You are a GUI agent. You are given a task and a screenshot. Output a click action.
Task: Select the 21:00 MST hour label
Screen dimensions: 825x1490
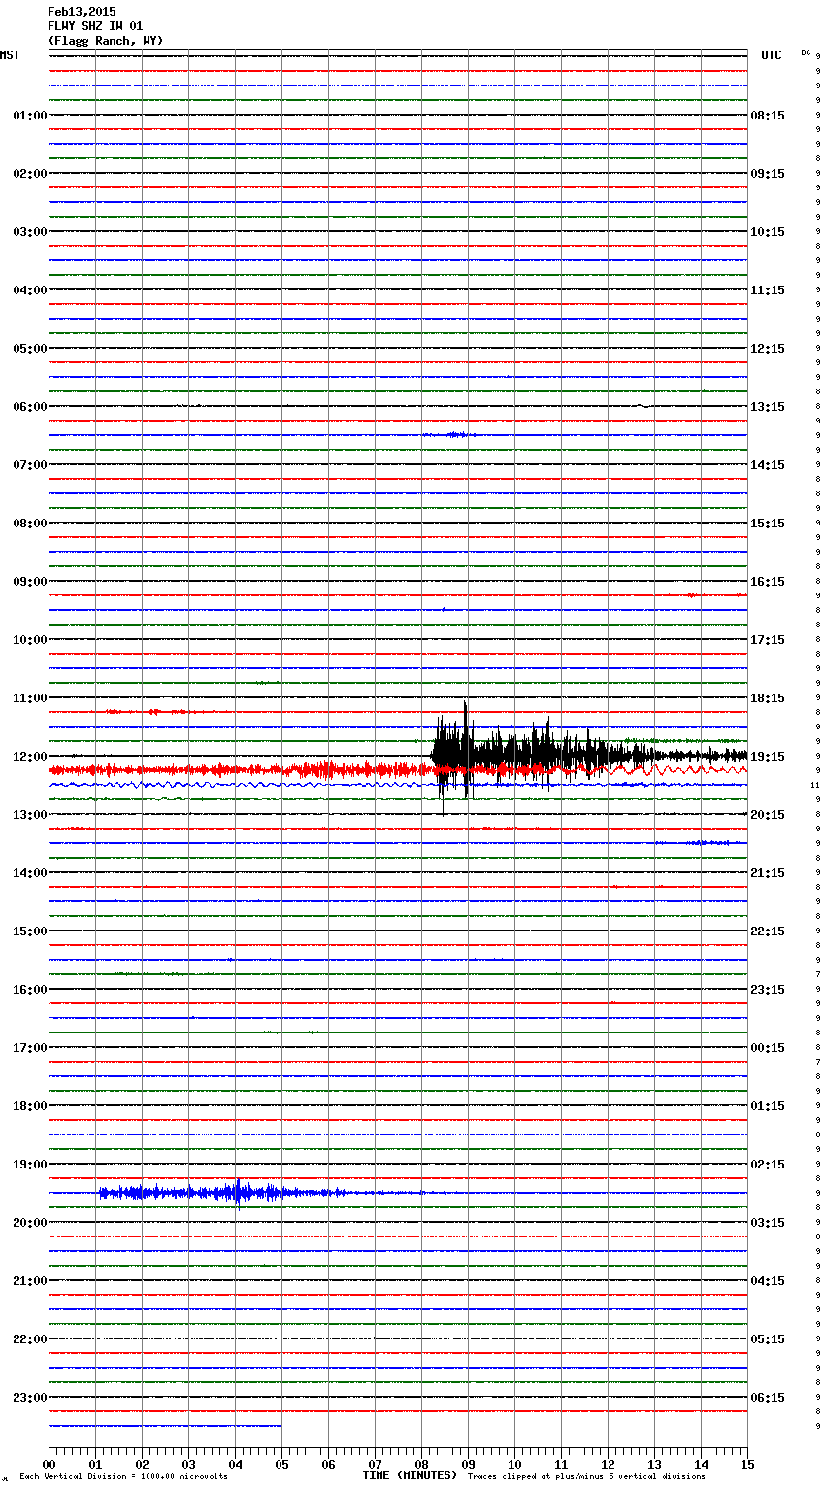tap(30, 1281)
